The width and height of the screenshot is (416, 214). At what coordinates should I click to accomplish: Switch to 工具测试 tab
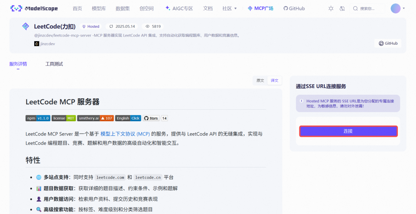pos(54,64)
